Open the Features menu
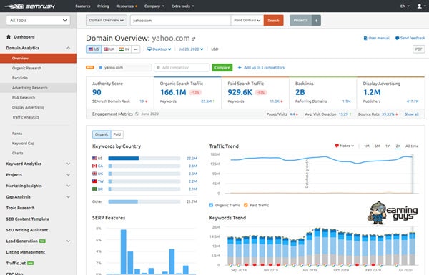 83,6
